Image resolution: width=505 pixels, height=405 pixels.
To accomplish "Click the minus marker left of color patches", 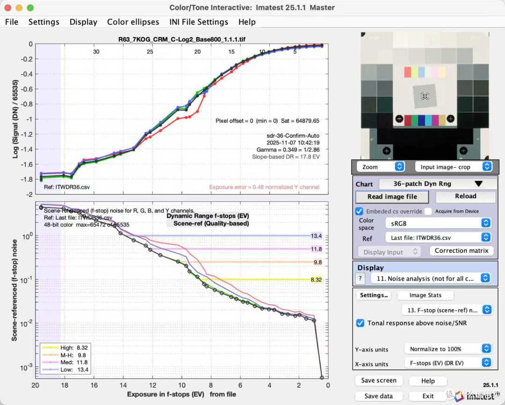I will click(399, 118).
